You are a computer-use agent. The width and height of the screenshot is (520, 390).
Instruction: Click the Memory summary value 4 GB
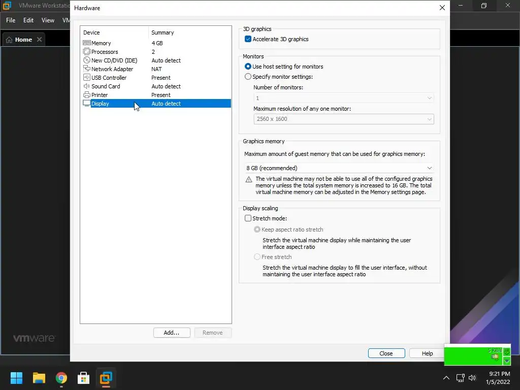click(157, 43)
